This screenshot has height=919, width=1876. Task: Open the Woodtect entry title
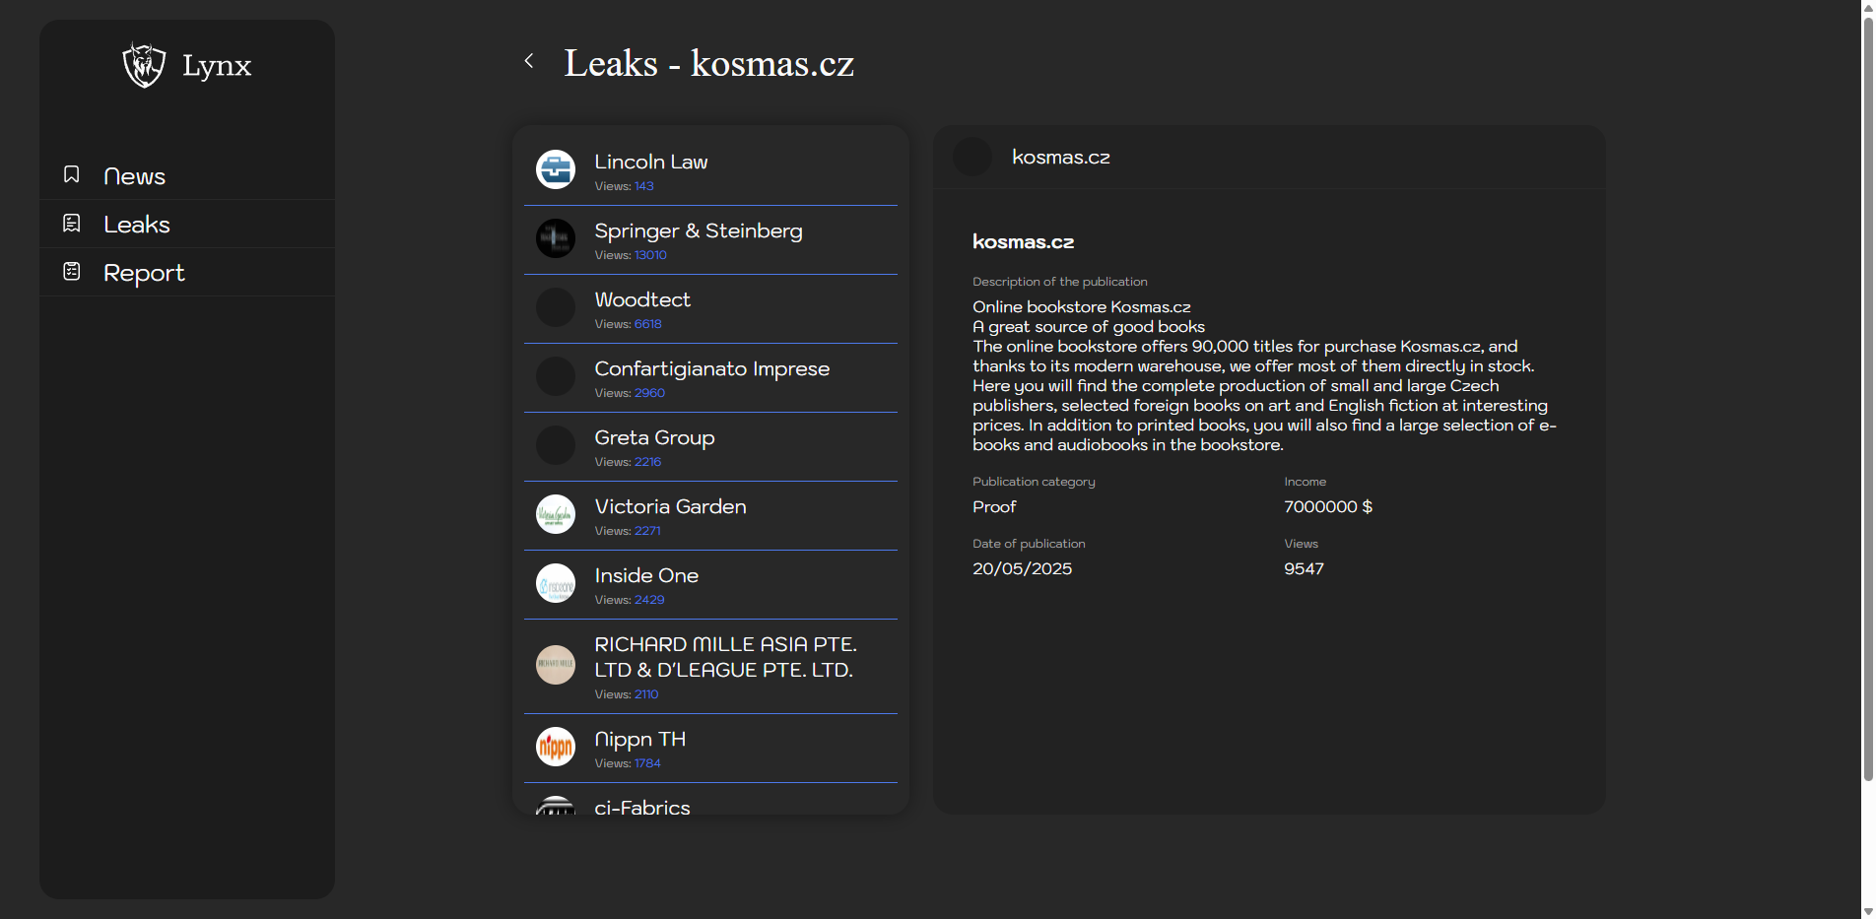coord(642,299)
